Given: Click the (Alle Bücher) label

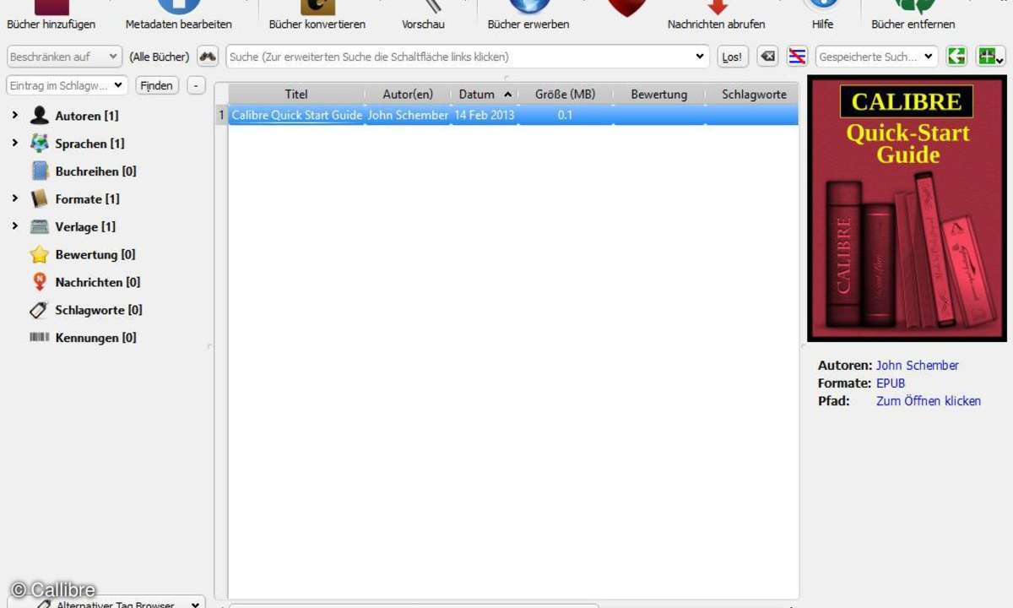Looking at the screenshot, I should coord(159,57).
